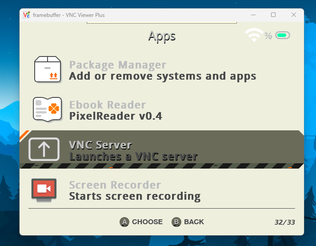Image resolution: width=316 pixels, height=246 pixels.
Task: Click 'Launches a VNC server' description
Action: click(133, 156)
